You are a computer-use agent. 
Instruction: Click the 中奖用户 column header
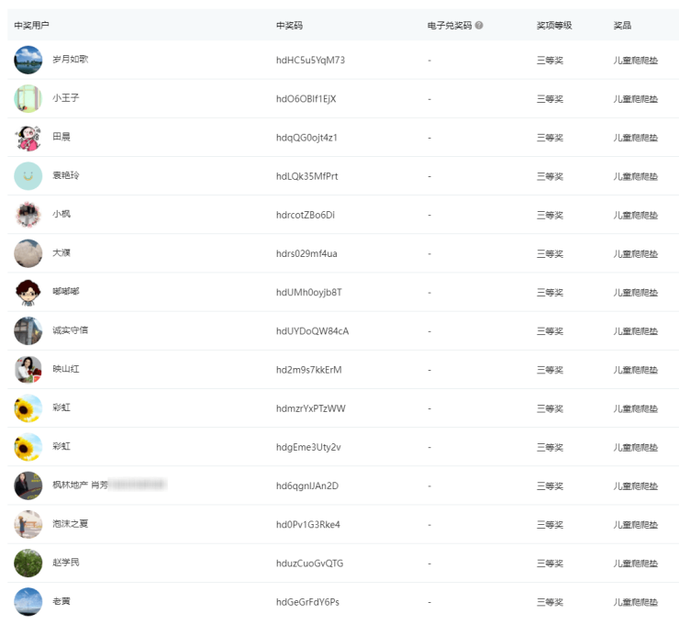click(x=31, y=25)
